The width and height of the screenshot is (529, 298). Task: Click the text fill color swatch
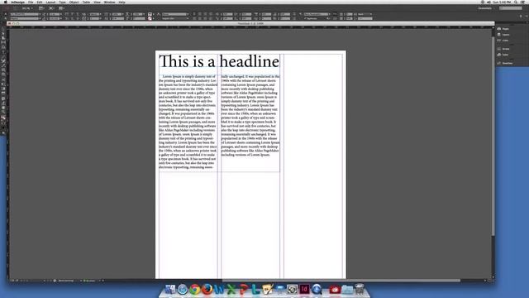coord(150,14)
